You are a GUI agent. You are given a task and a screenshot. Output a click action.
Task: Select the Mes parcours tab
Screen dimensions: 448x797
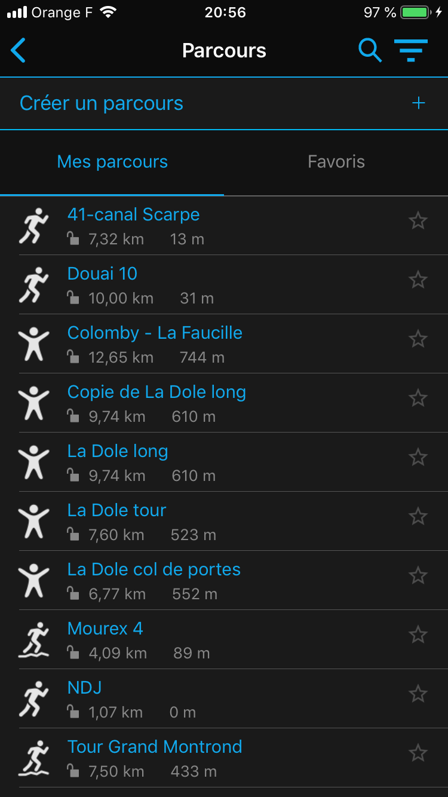click(112, 162)
